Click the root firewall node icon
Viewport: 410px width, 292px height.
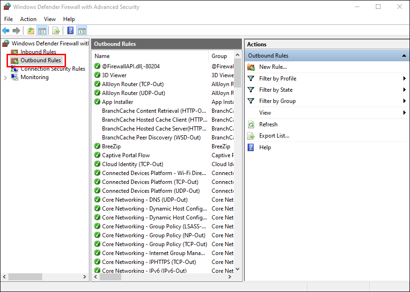(6, 44)
